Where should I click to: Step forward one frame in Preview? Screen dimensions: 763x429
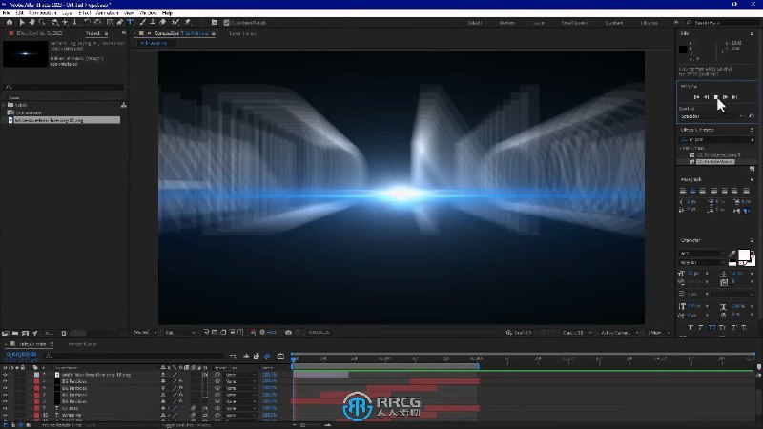pyautogui.click(x=725, y=97)
